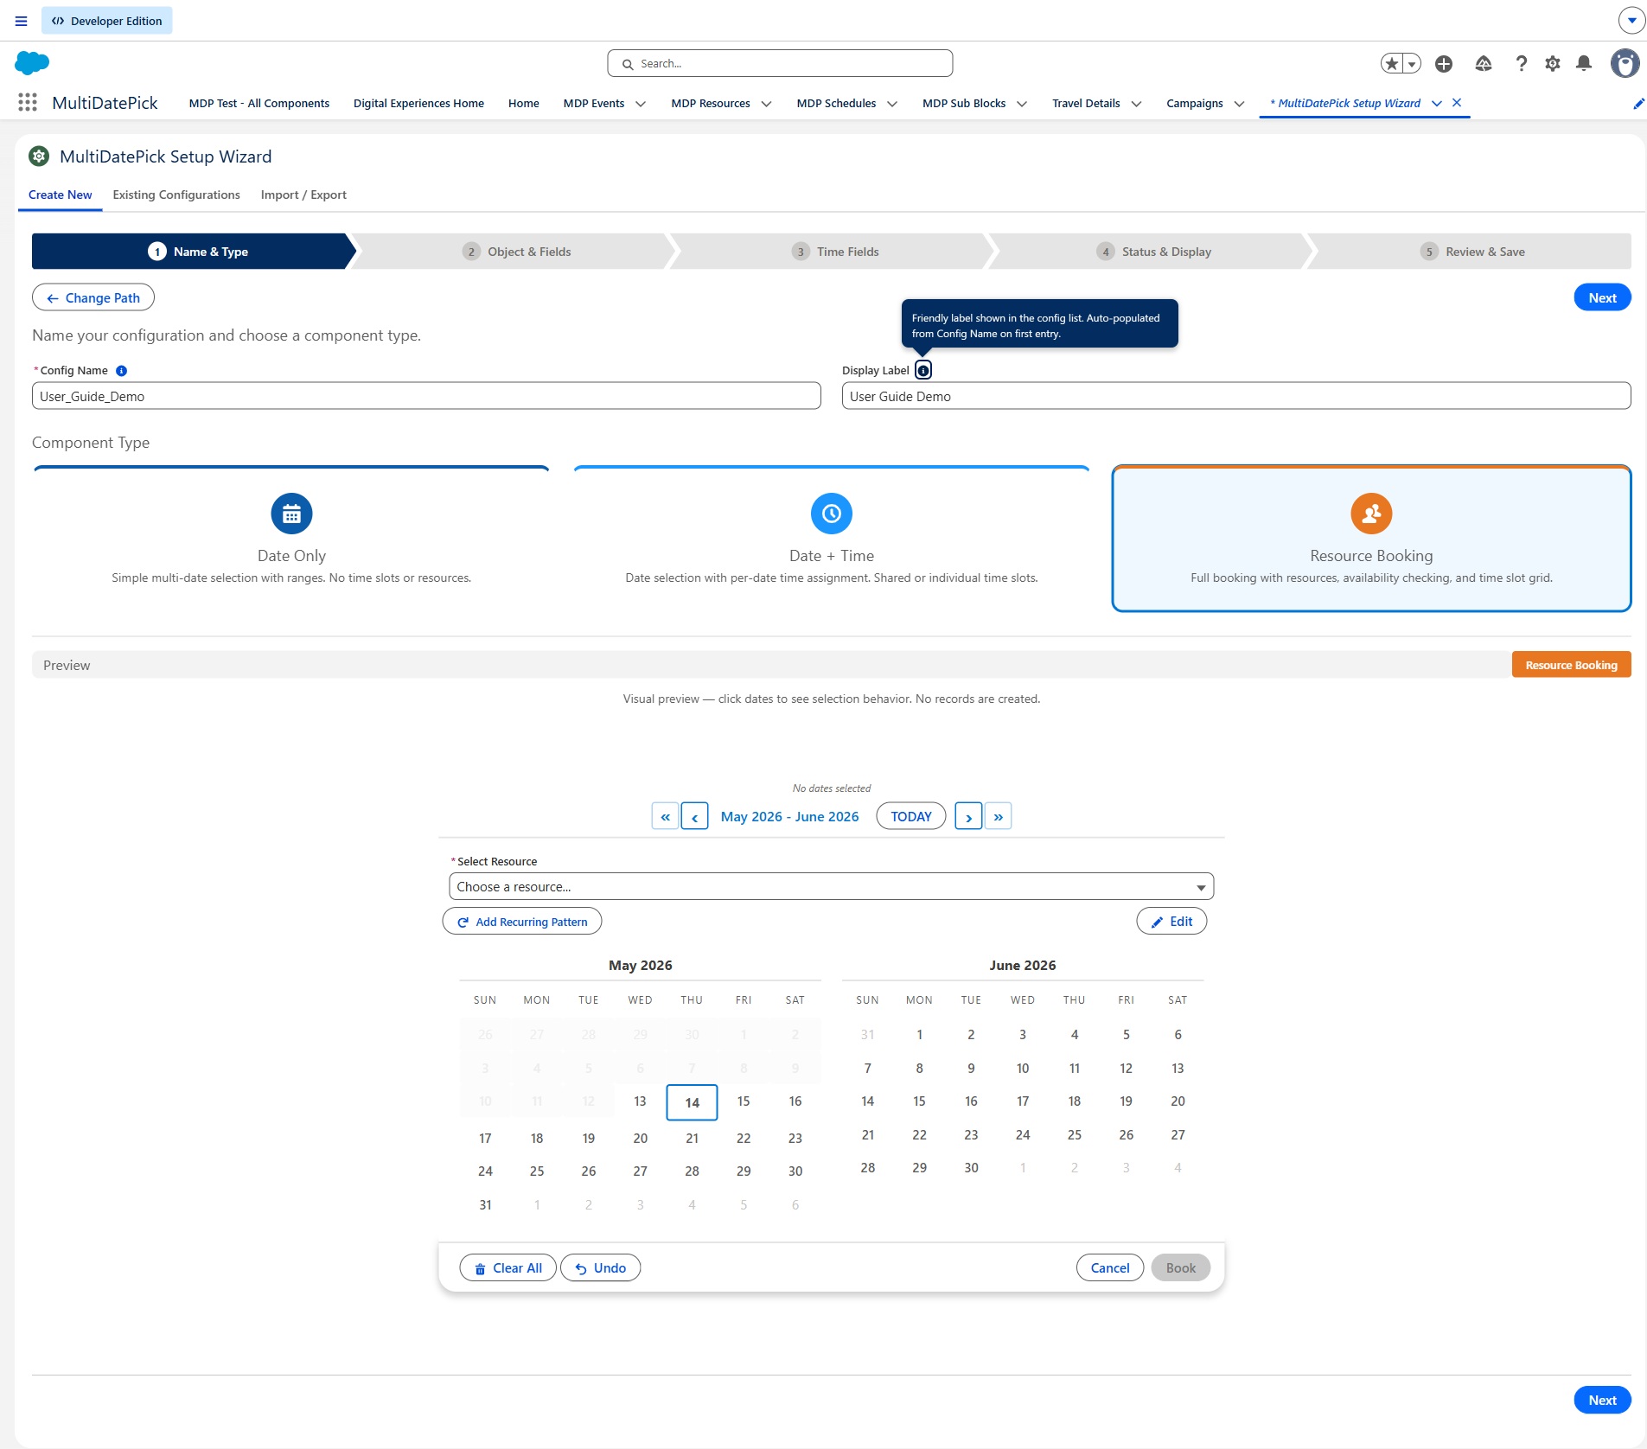Open the Notifications bell
The width and height of the screenshot is (1647, 1449).
coord(1584,63)
